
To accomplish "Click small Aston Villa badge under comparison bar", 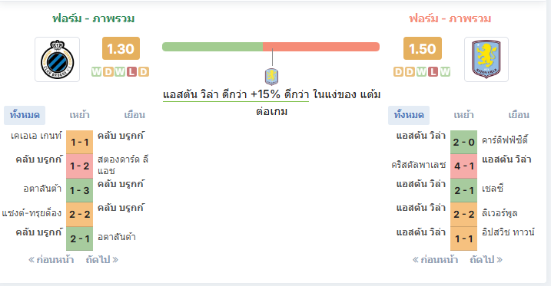I will pos(271,77).
